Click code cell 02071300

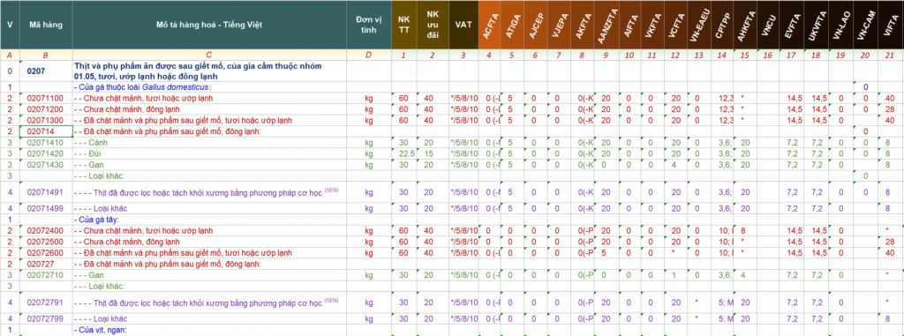click(46, 121)
